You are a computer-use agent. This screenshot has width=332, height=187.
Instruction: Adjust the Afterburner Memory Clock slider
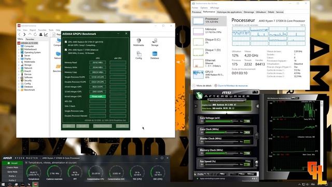click(x=222, y=153)
